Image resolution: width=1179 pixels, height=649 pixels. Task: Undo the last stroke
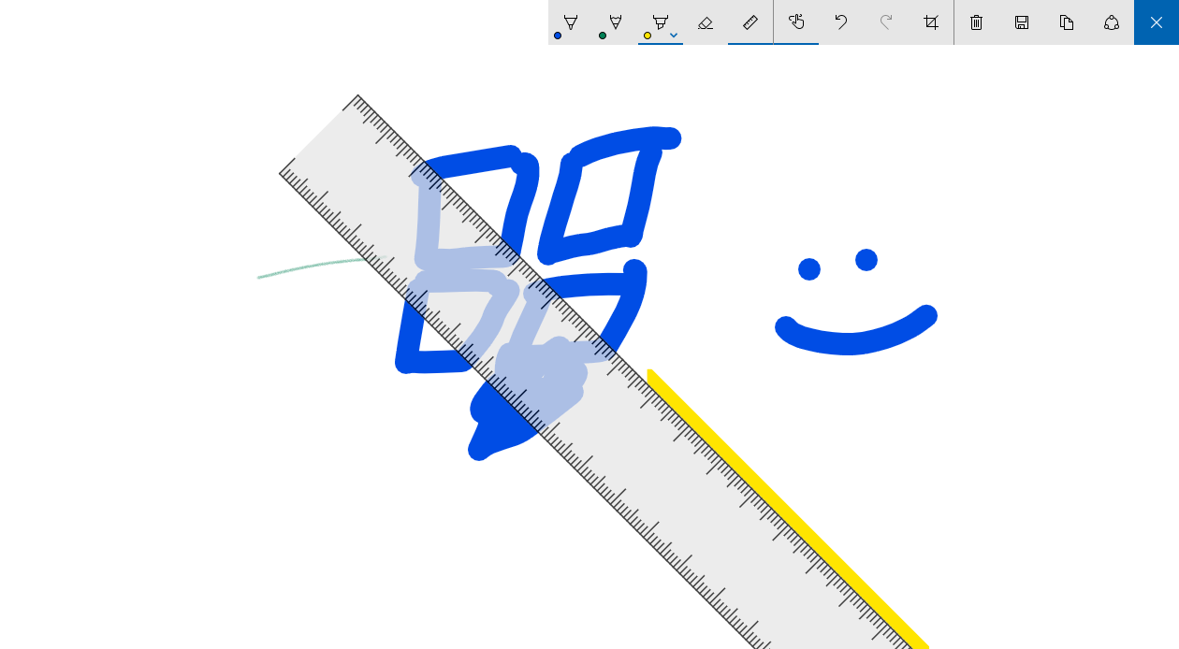[841, 22]
